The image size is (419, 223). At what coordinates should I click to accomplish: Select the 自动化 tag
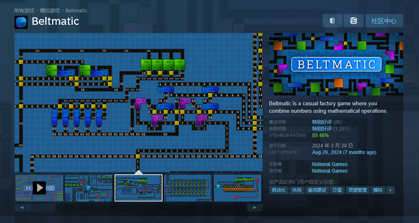(278, 190)
